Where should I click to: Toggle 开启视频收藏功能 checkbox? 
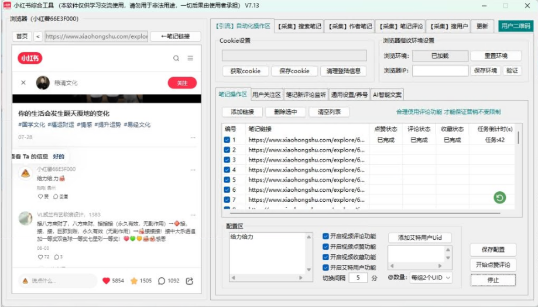click(325, 257)
